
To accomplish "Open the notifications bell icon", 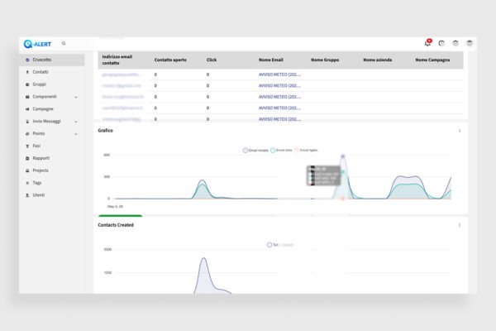I will tap(427, 43).
